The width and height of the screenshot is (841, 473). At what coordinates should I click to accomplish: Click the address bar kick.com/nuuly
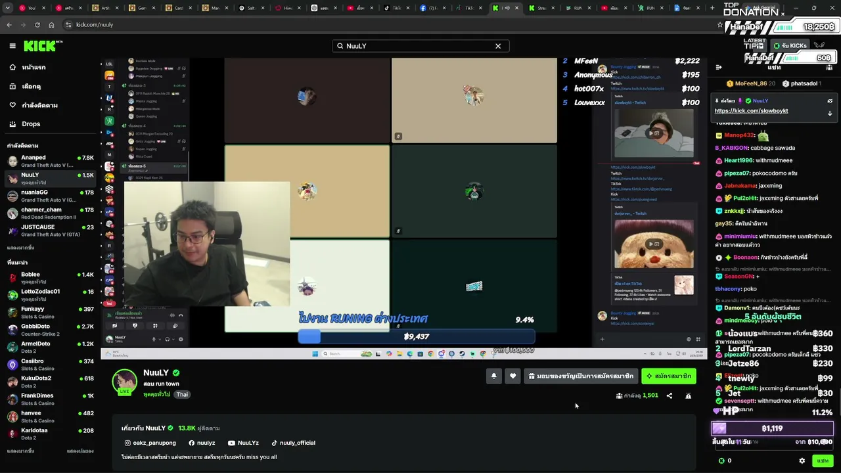(x=95, y=24)
